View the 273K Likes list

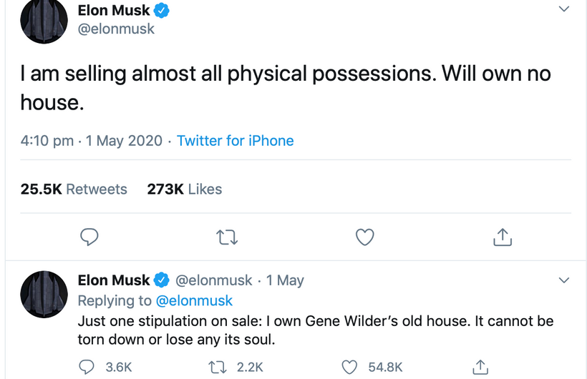pyautogui.click(x=184, y=189)
